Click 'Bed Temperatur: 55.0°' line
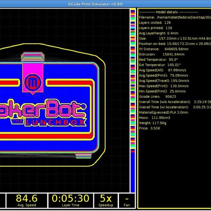211x211 pixels. pyautogui.click(x=158, y=60)
